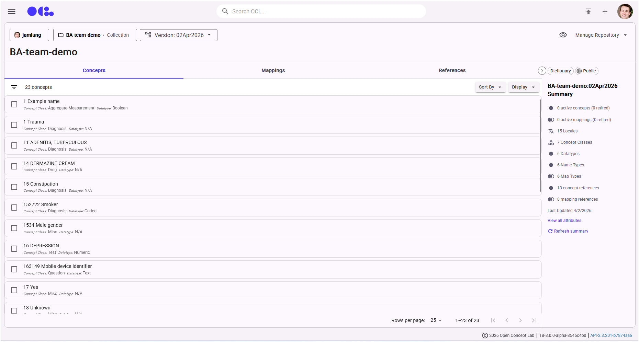Select the 14 DERMAZINE CREAM checkbox
639x342 pixels.
click(14, 166)
